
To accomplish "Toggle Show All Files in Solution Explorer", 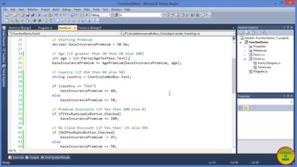I will (x=247, y=33).
